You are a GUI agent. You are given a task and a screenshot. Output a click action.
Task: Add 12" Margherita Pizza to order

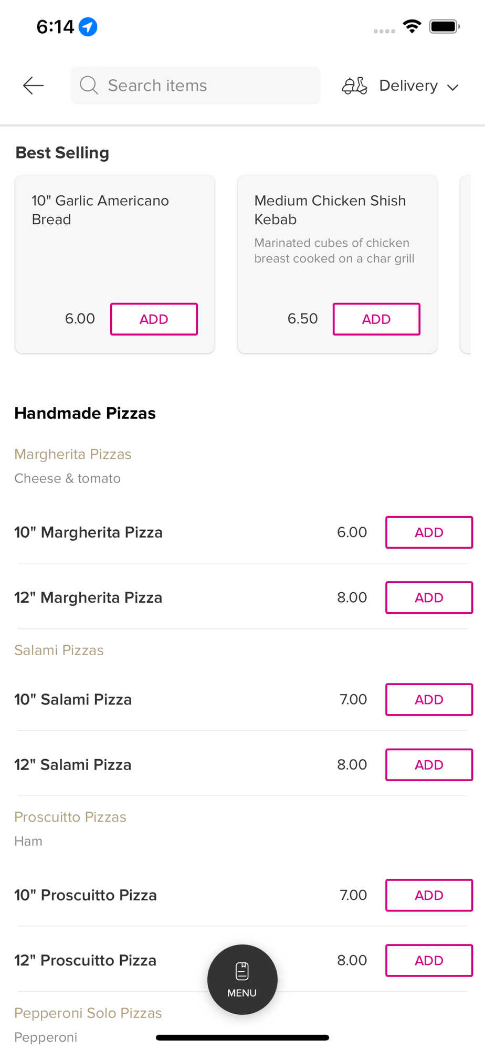pyautogui.click(x=429, y=597)
